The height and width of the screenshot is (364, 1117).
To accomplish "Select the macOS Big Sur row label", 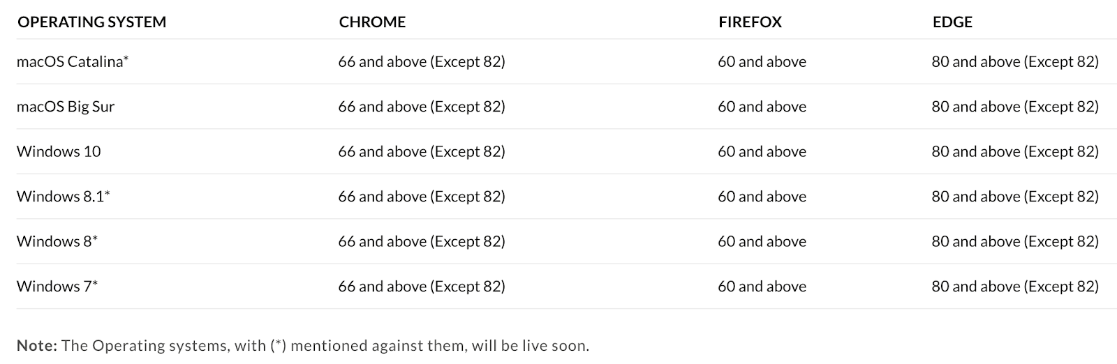I will point(66,107).
